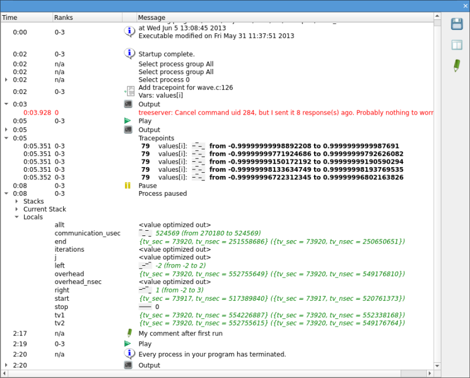Click the tracepoint icon for wave.c:126
This screenshot has height=378, width=470.
click(x=129, y=91)
